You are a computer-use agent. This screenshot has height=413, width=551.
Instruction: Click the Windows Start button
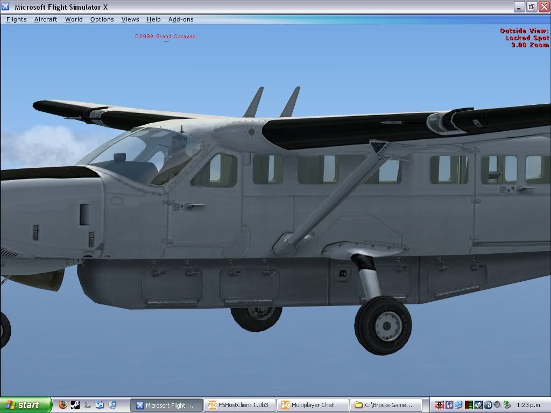pos(26,405)
